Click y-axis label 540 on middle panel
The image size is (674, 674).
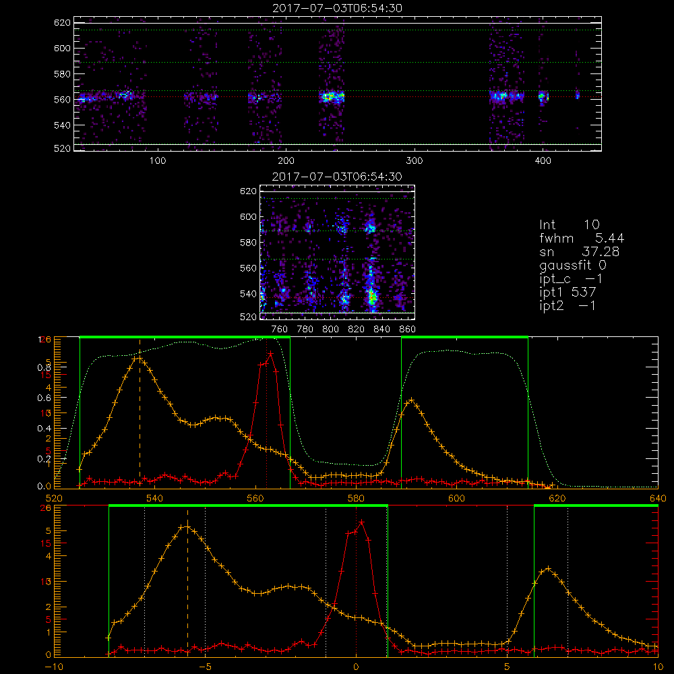pyautogui.click(x=248, y=294)
